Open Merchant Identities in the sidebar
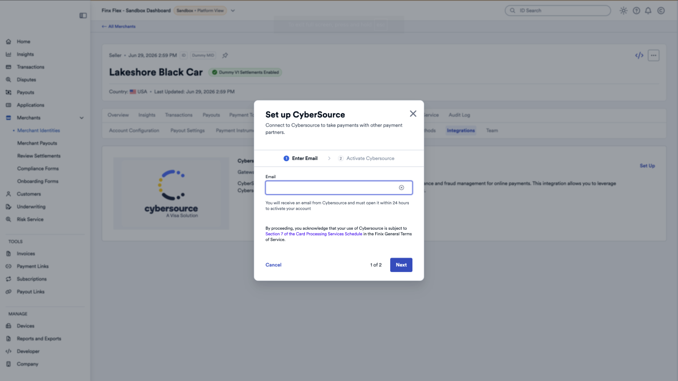678x381 pixels. (x=39, y=131)
